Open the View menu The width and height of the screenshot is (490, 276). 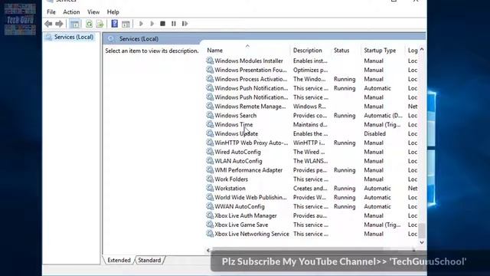(x=93, y=12)
